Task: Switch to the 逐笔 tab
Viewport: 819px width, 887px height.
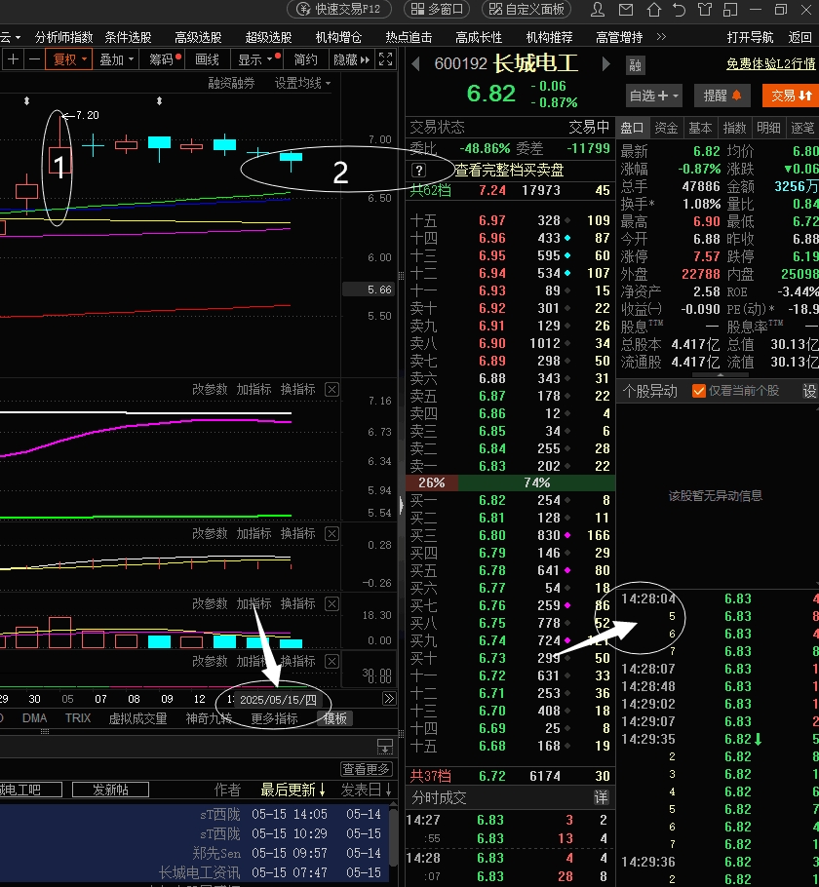Action: (x=802, y=128)
